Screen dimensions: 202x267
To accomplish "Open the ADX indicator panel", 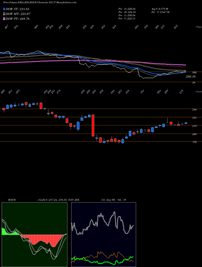I will tap(103, 235).
